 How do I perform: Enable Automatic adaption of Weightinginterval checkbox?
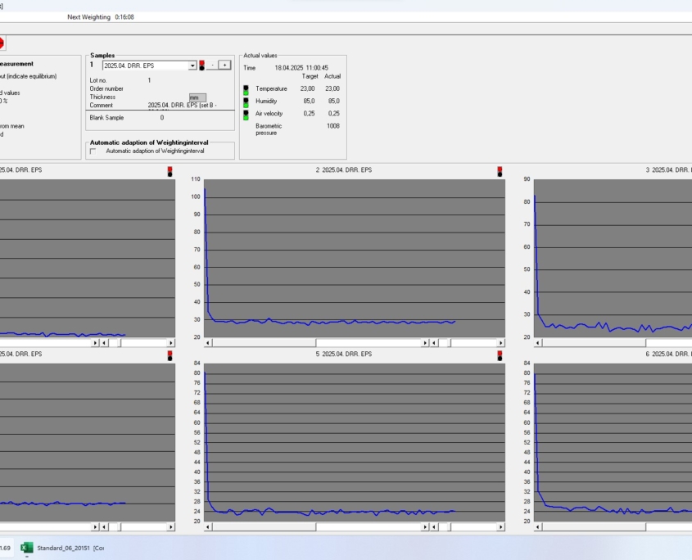93,151
